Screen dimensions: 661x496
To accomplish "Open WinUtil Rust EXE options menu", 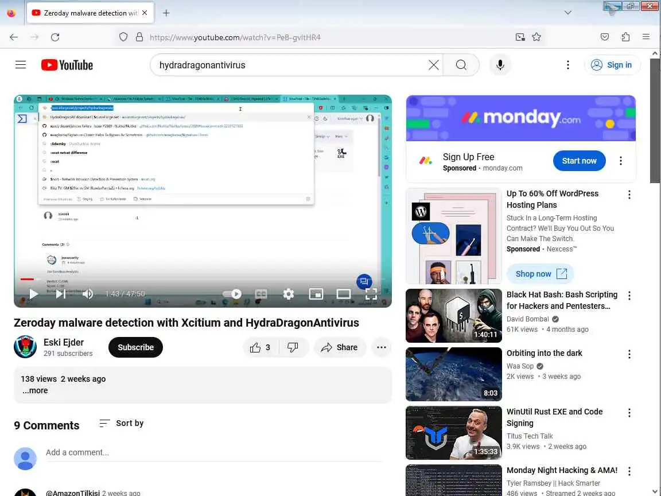I will 629,413.
